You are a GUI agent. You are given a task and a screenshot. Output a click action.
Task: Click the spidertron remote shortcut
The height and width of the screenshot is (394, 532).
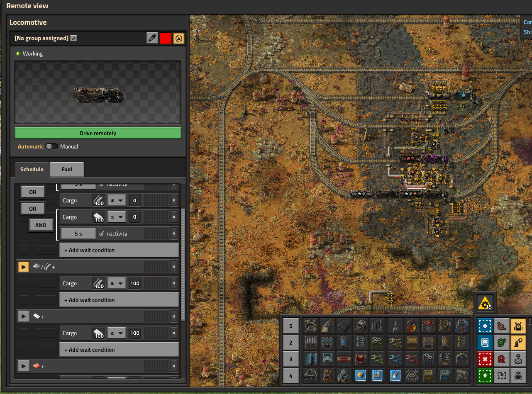pyautogui.click(x=518, y=376)
